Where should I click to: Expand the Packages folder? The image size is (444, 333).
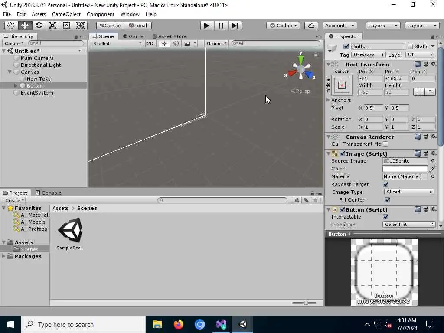[x=3, y=256]
